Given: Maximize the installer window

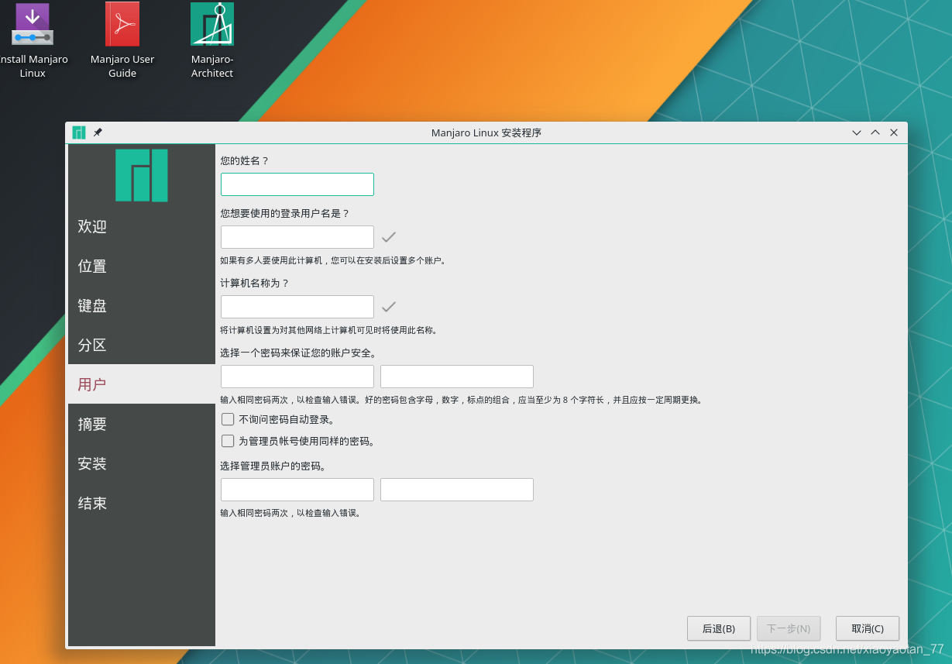Looking at the screenshot, I should (x=875, y=132).
